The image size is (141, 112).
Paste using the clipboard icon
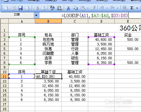[x=83, y=8]
